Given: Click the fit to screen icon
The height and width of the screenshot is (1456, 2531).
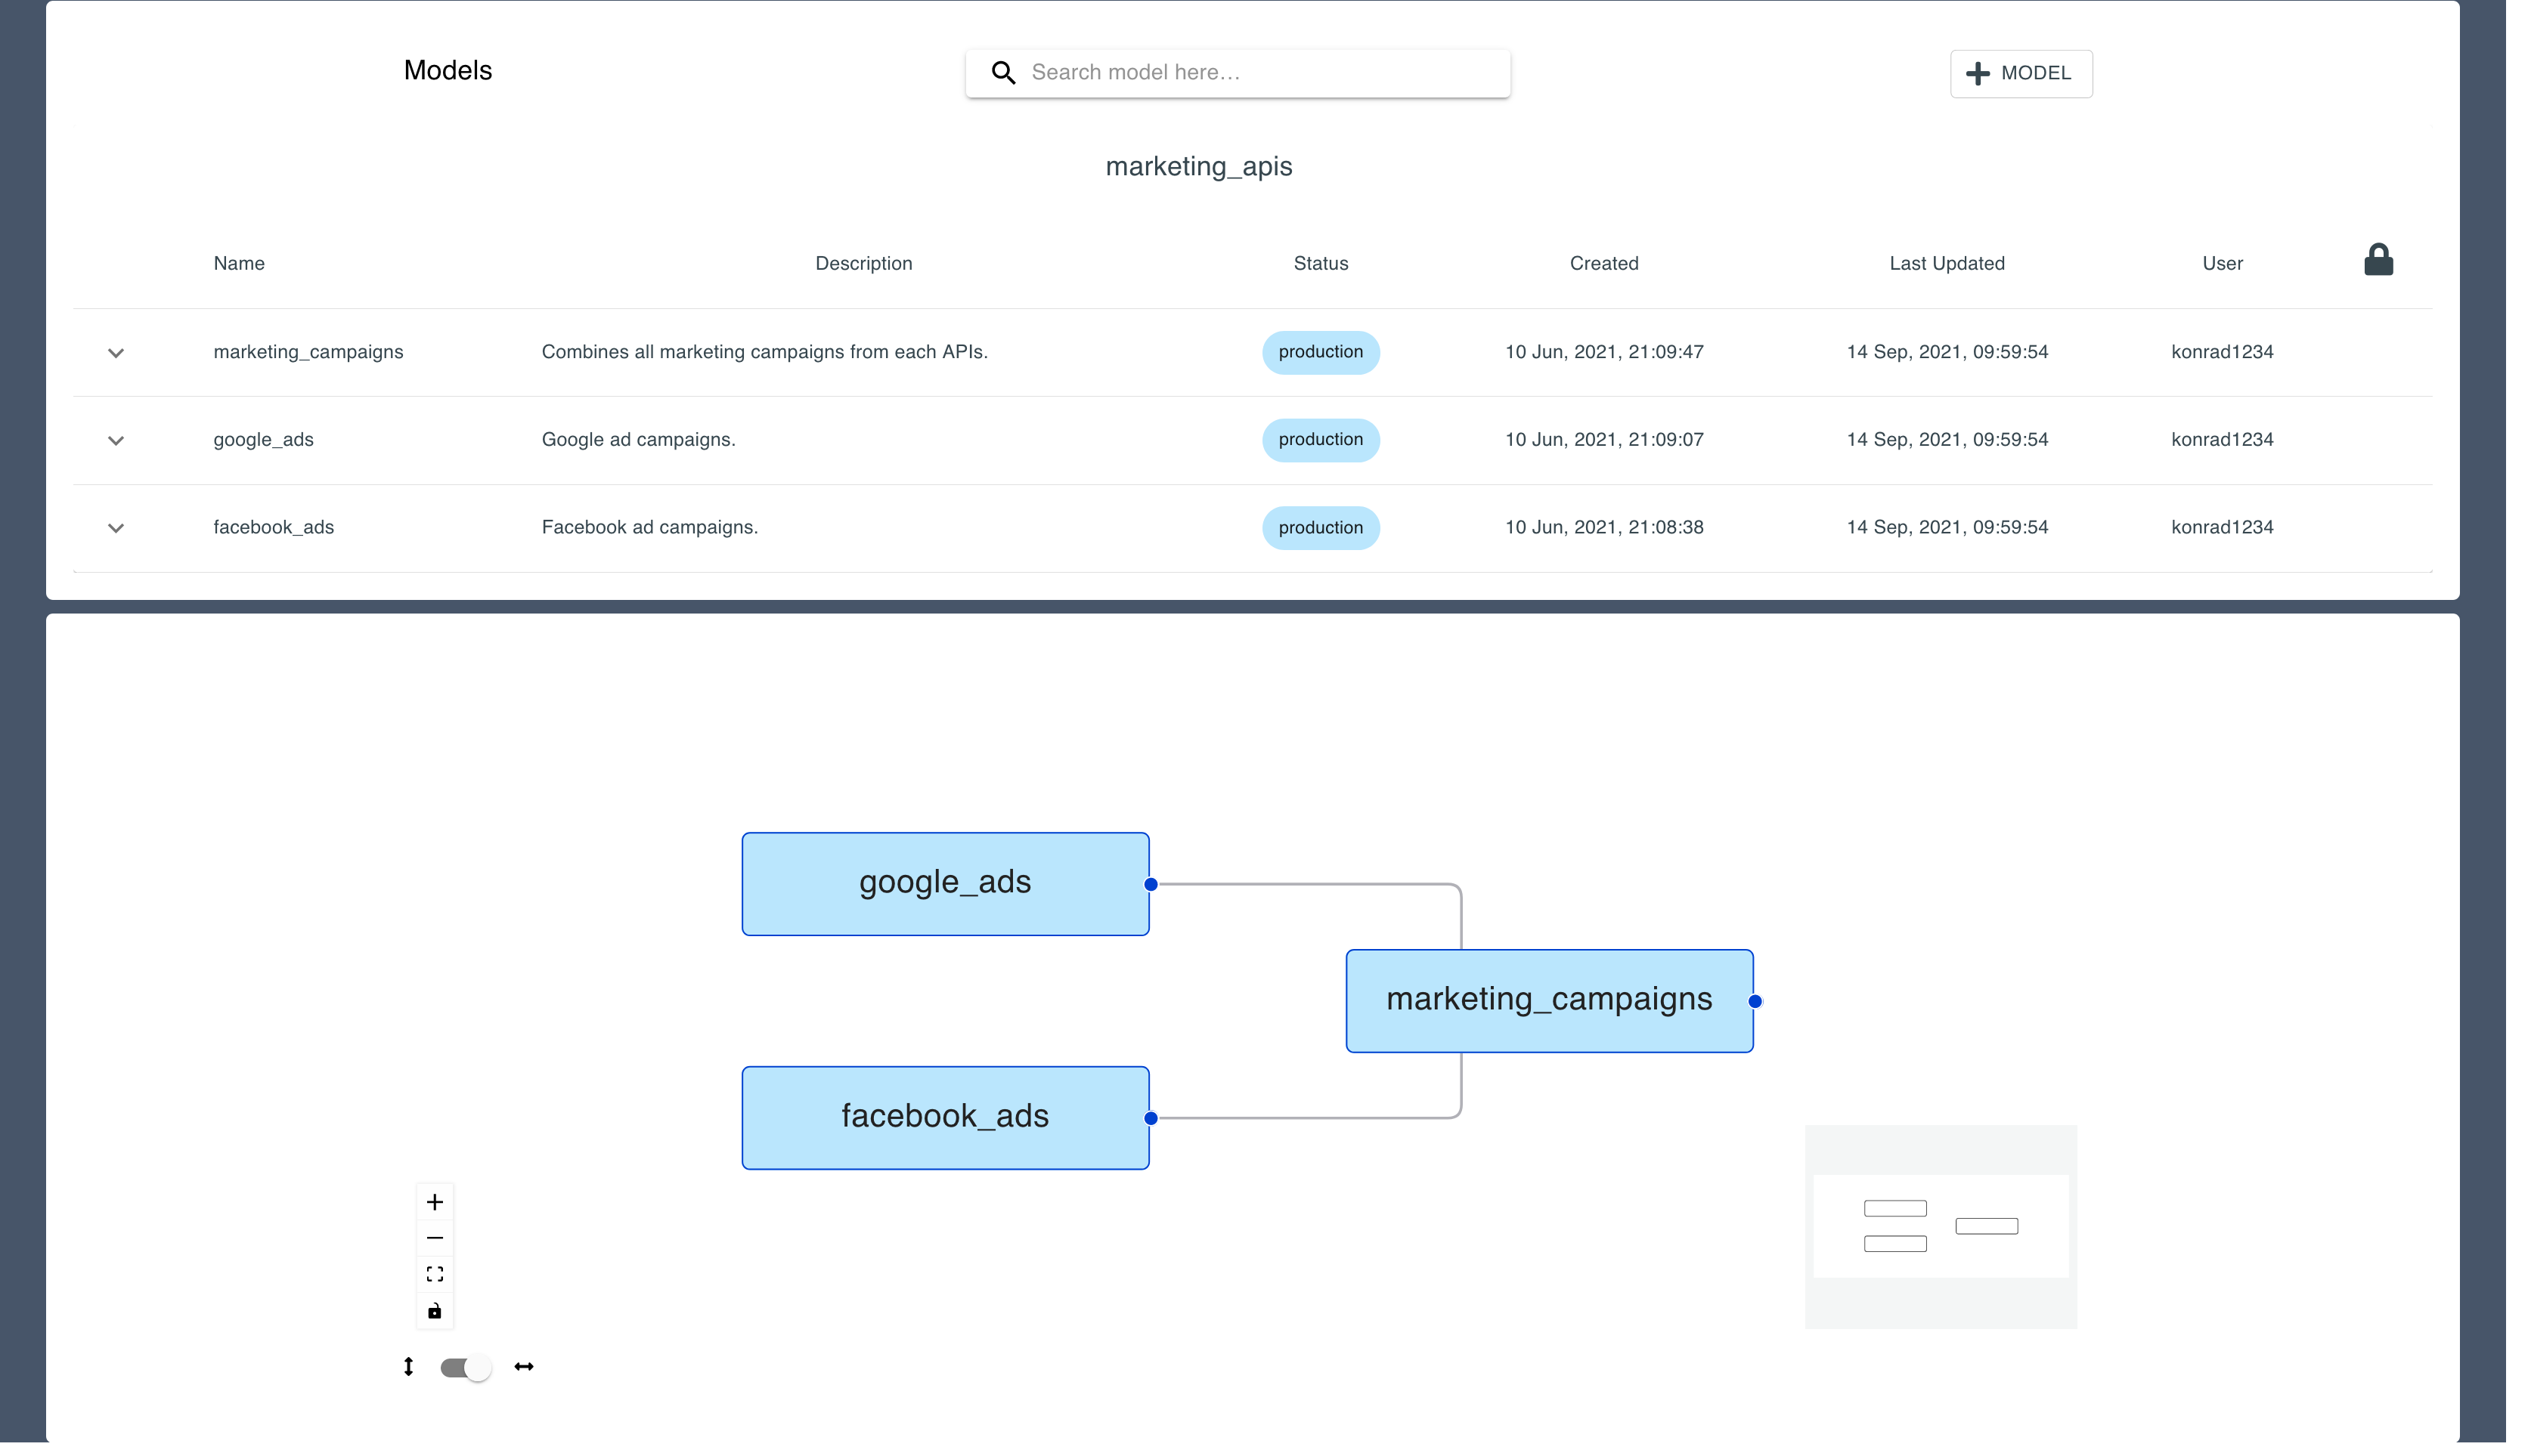Looking at the screenshot, I should tap(435, 1274).
